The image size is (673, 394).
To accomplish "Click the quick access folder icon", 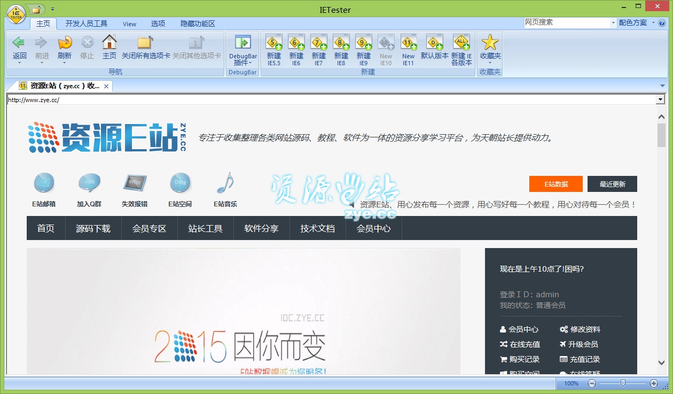I will (36, 10).
